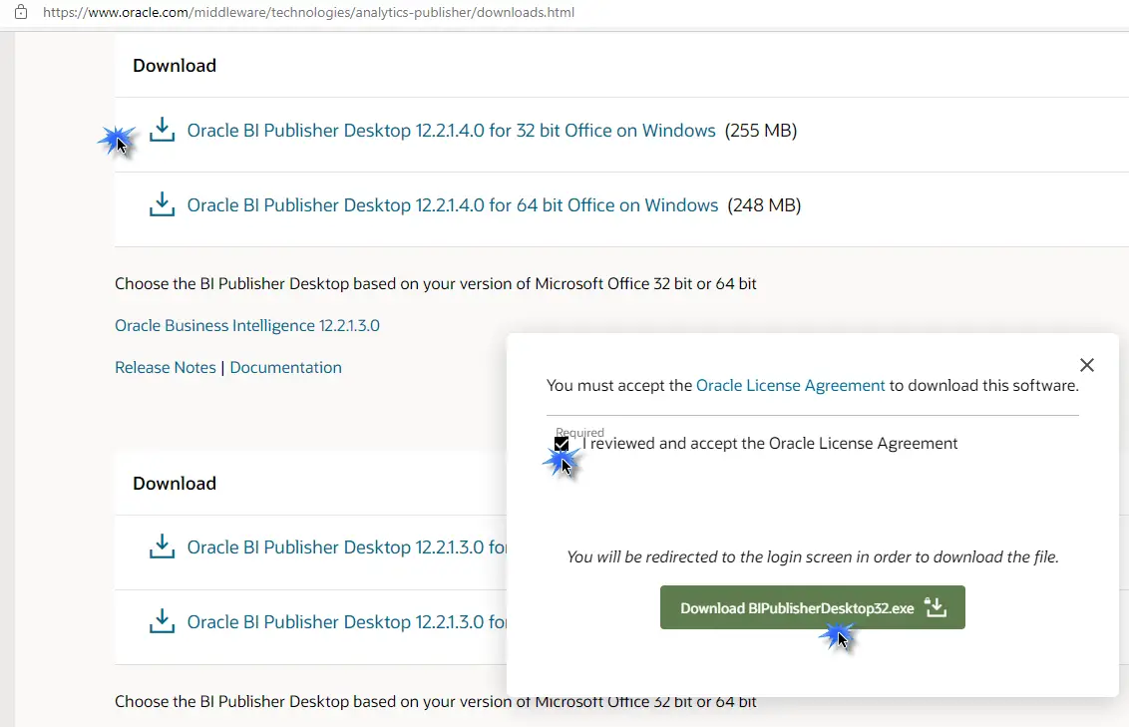Click download icon for 12.2.1.4.0 64 bit
Screen dimensions: 1129x727
162,204
